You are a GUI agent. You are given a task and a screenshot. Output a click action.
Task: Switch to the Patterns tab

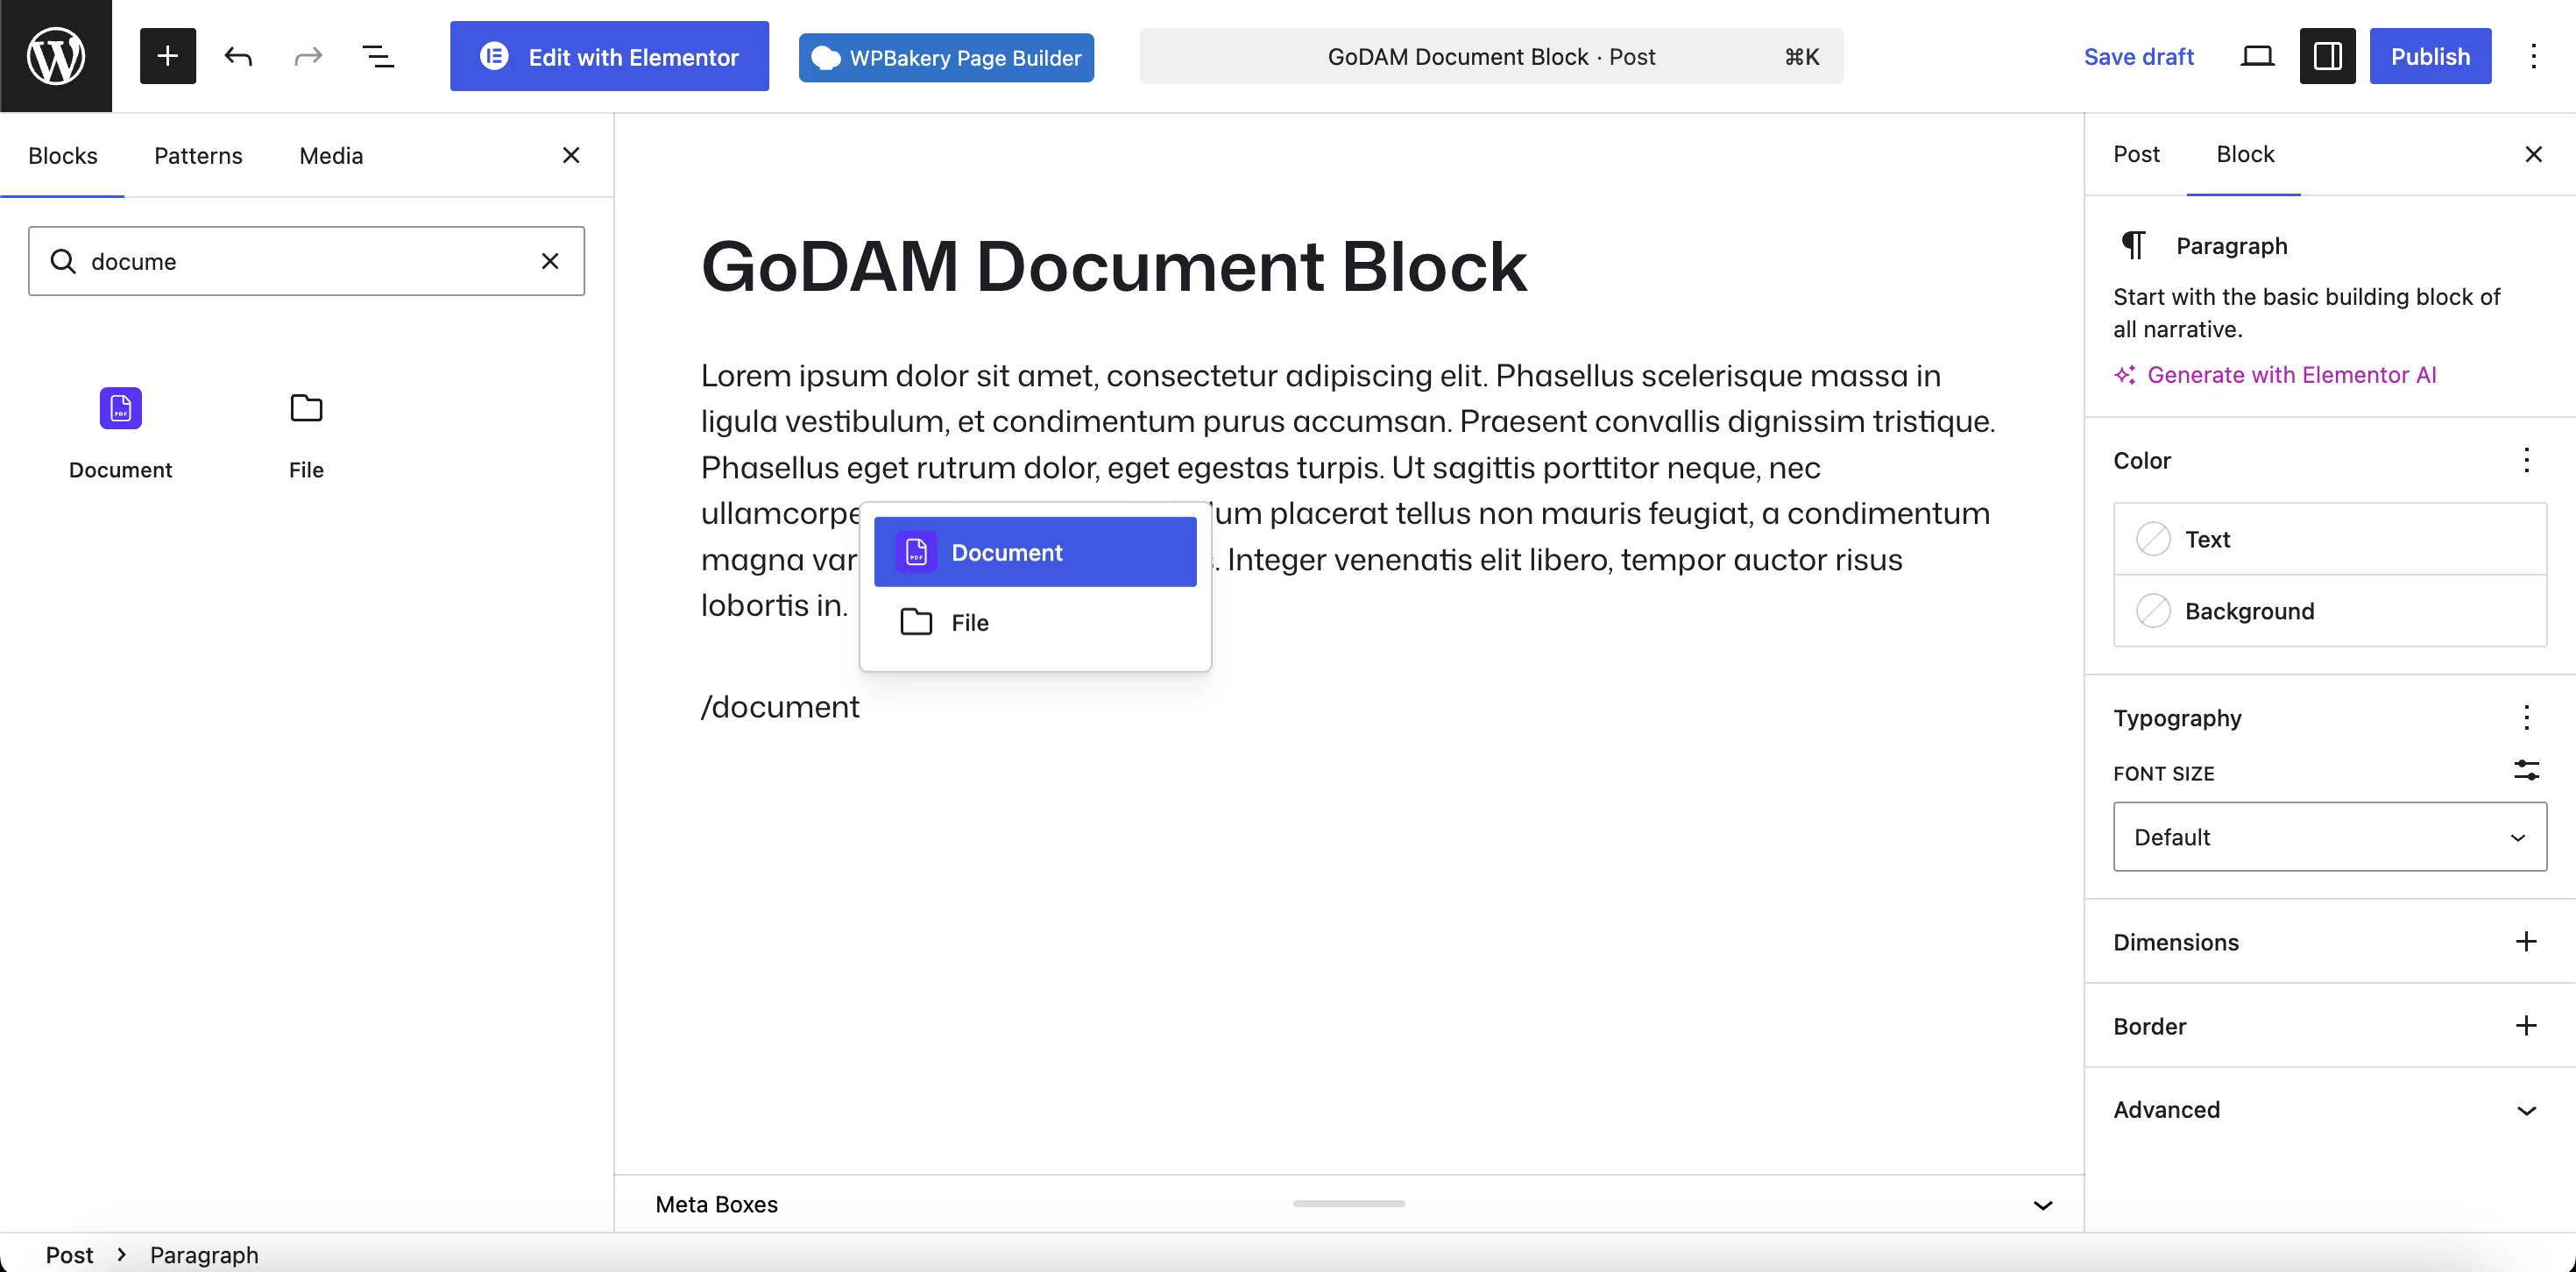tap(198, 155)
